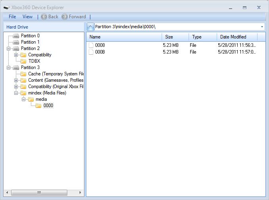Open the File menu

(x=12, y=17)
